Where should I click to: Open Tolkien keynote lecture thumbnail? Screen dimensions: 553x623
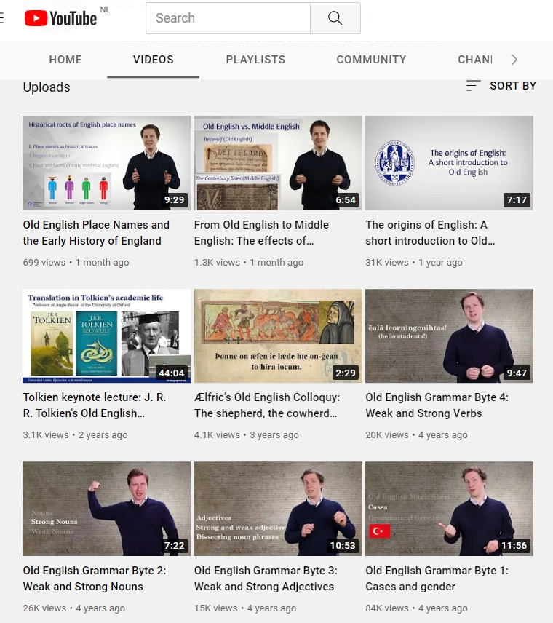pos(106,336)
